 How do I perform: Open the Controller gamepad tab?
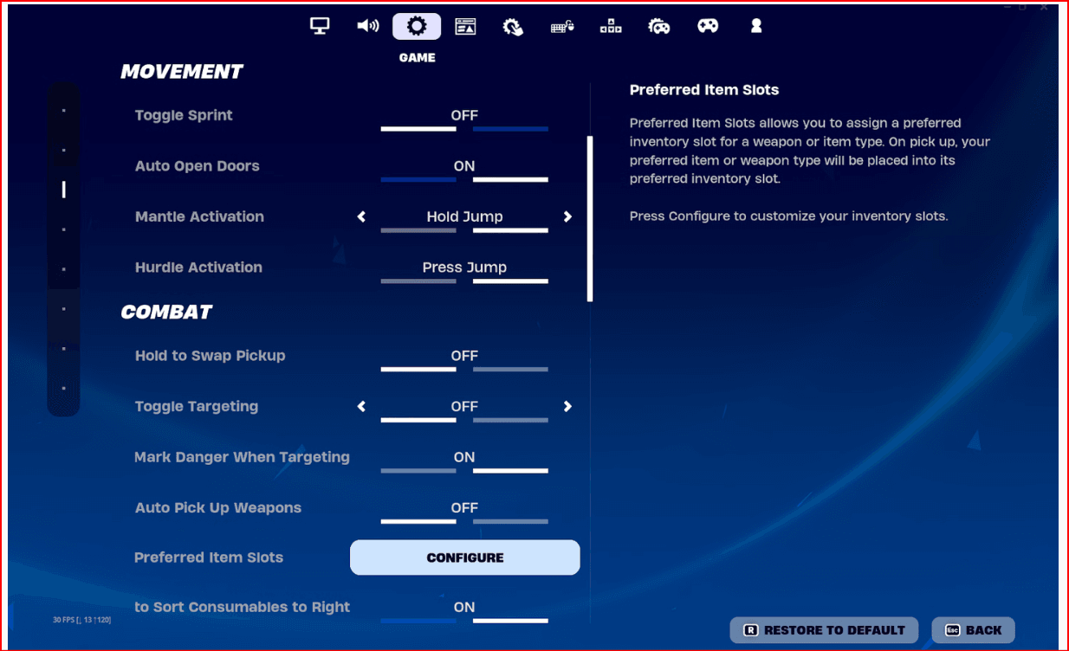point(708,26)
